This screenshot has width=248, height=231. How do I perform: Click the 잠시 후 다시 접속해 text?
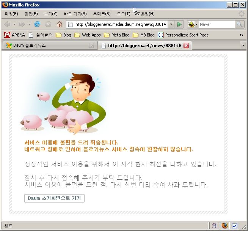83,177
